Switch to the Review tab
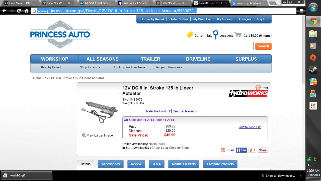Viewport: 321px width, 181px height. pyautogui.click(x=136, y=164)
